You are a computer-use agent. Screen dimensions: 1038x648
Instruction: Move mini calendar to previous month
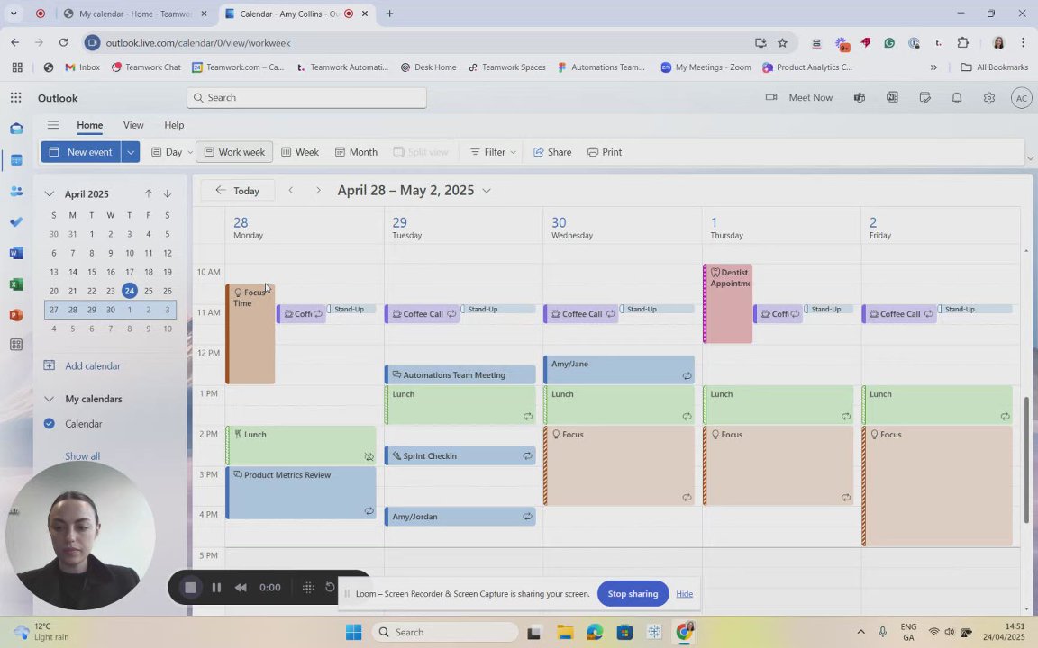click(149, 193)
